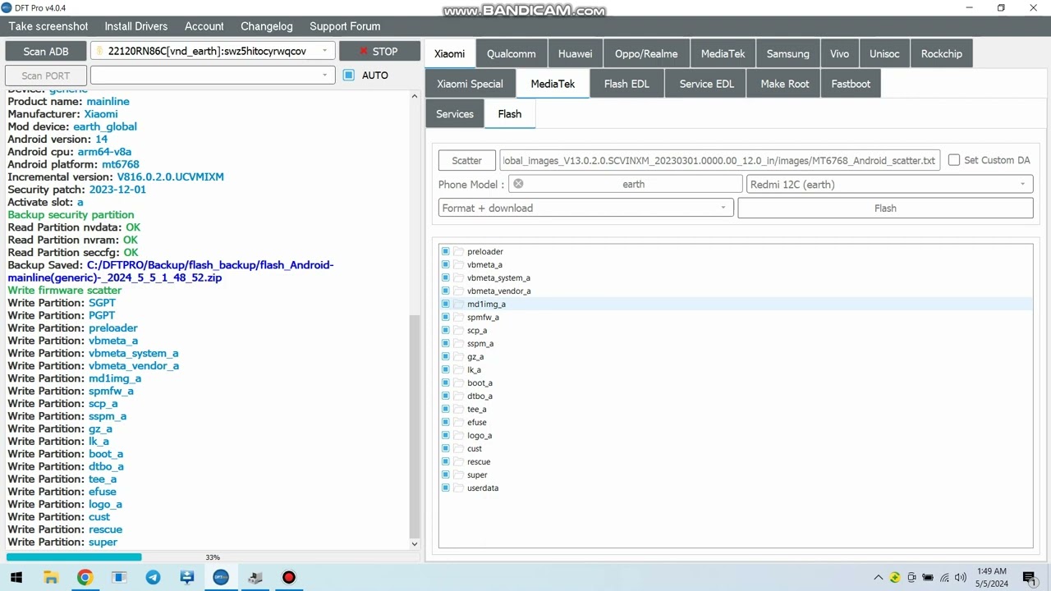This screenshot has width=1051, height=591.
Task: Click the Flash button
Action: pos(885,208)
